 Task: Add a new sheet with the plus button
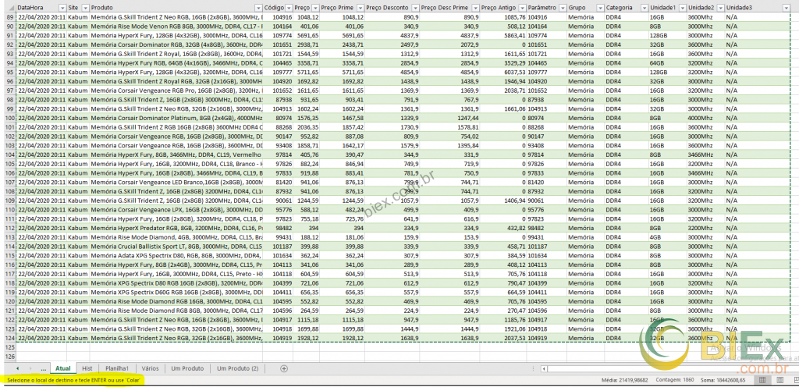pyautogui.click(x=284, y=368)
